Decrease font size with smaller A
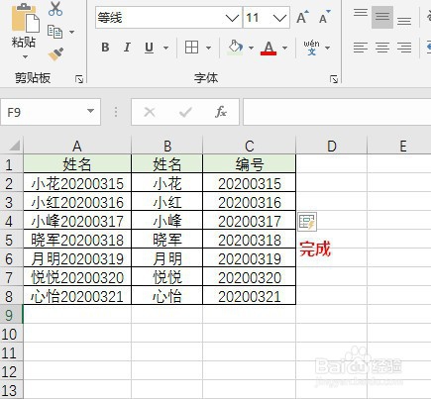This screenshot has width=431, height=399. (x=325, y=18)
